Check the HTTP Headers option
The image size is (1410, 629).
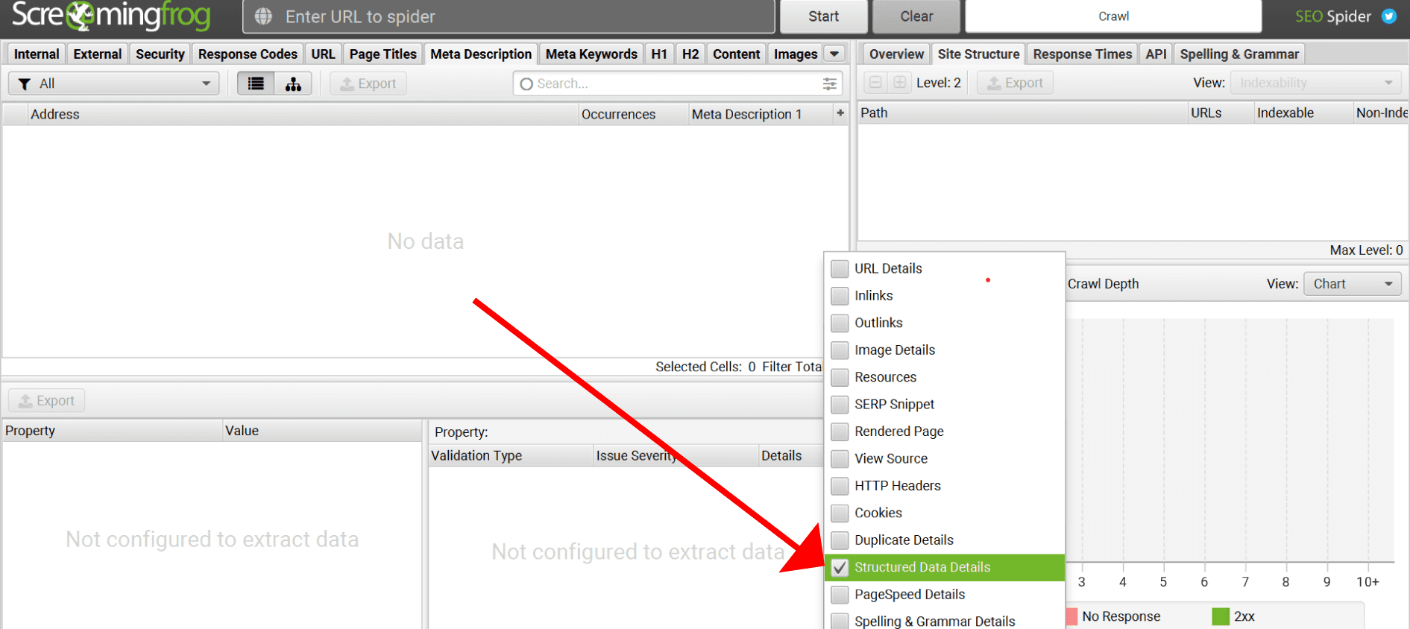[x=840, y=486]
